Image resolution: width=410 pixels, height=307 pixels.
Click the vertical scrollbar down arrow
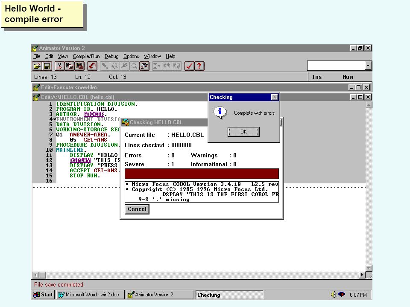(x=369, y=268)
